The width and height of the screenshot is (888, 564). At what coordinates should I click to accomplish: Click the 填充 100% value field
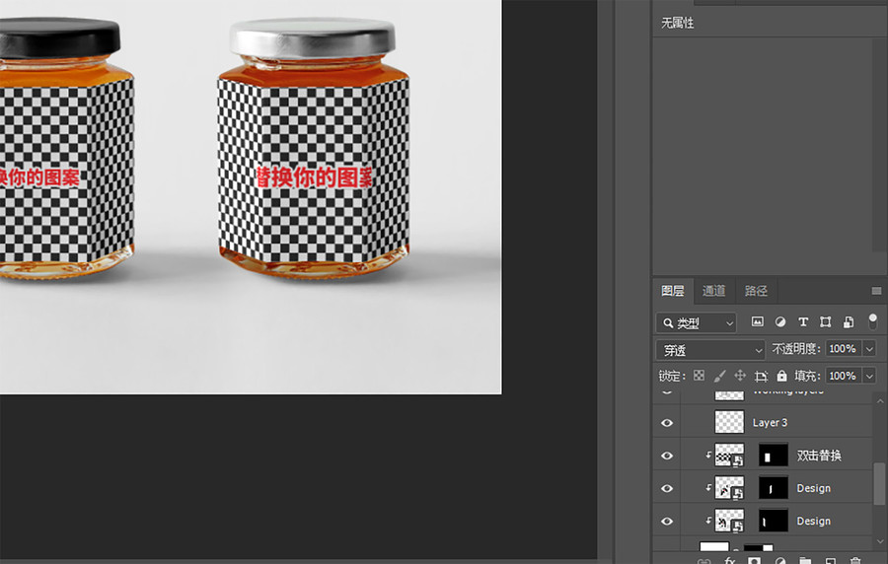click(x=844, y=376)
